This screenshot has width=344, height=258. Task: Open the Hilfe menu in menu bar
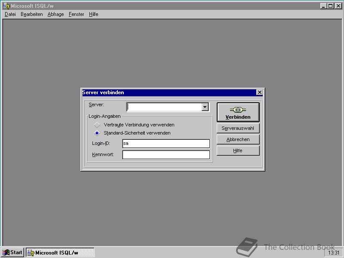pyautogui.click(x=93, y=14)
